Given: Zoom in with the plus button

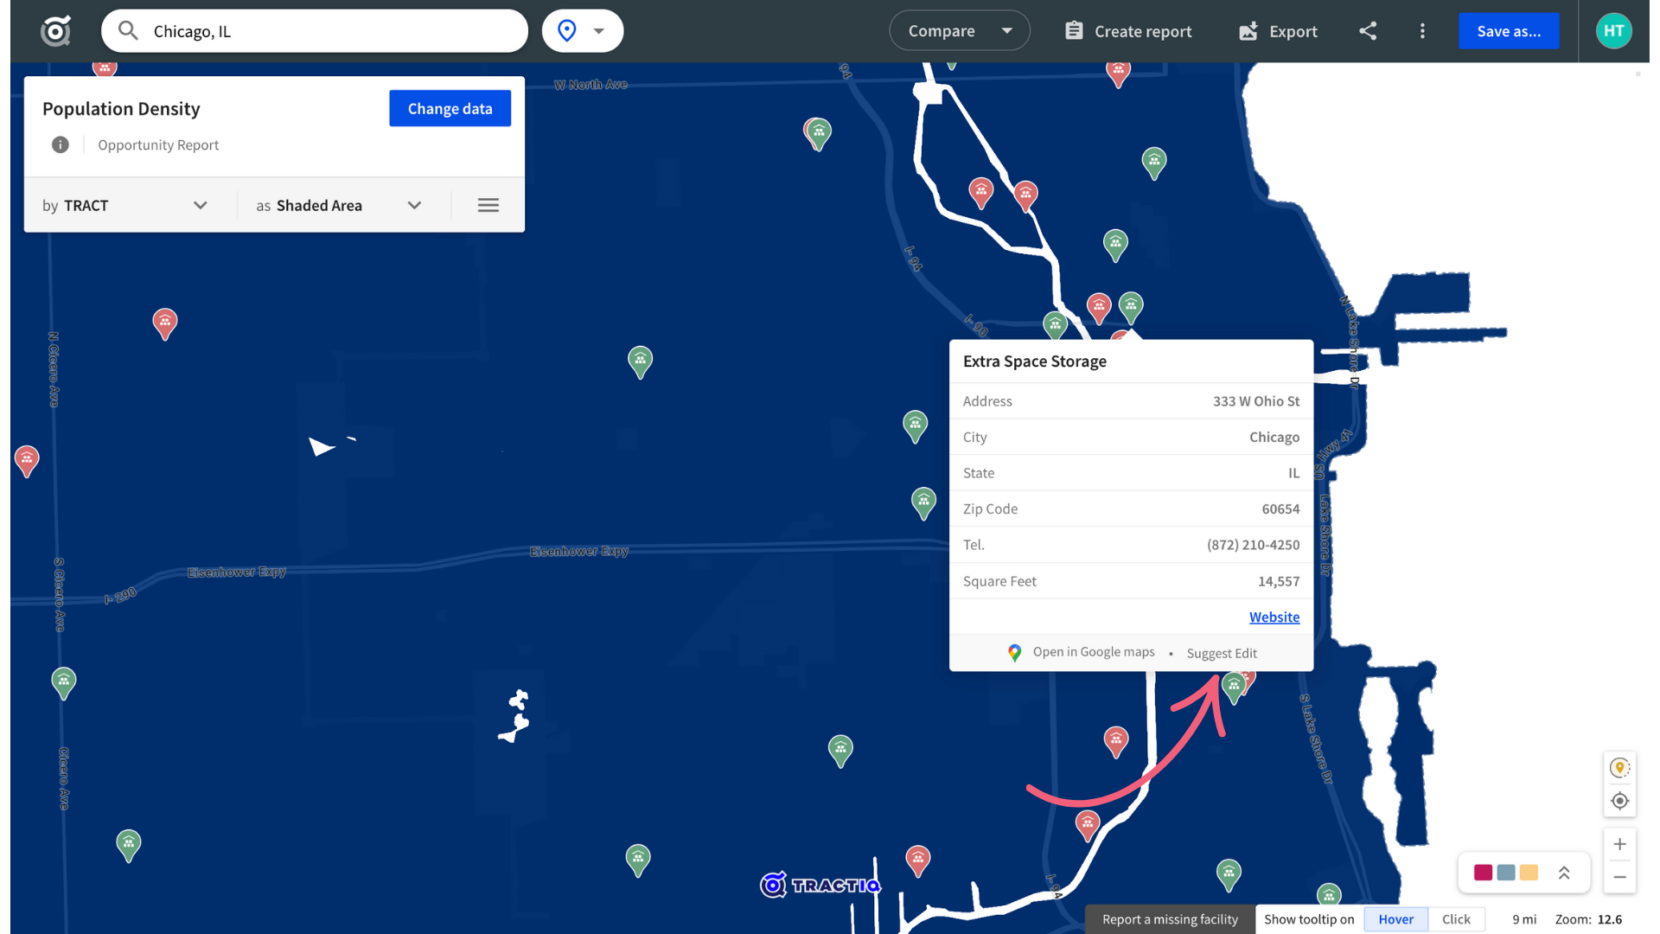Looking at the screenshot, I should [x=1620, y=844].
